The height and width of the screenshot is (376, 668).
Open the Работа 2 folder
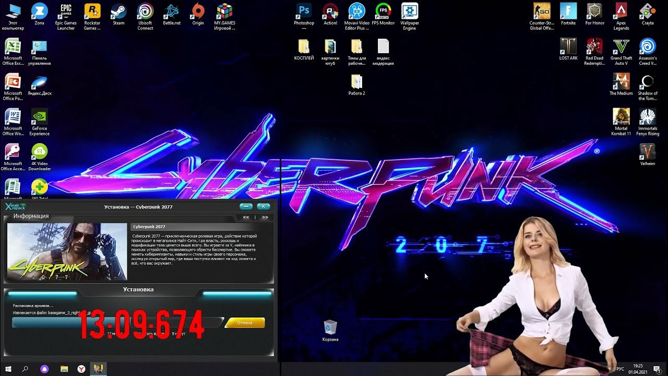pos(357,85)
